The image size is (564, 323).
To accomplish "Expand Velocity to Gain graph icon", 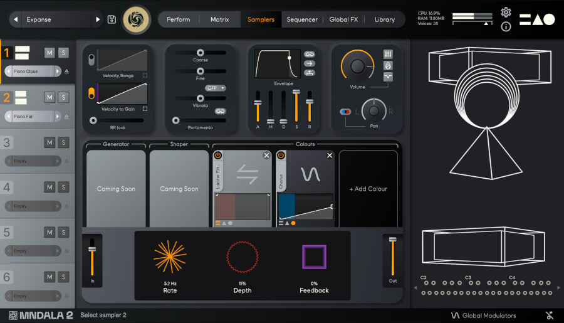I will click(145, 109).
